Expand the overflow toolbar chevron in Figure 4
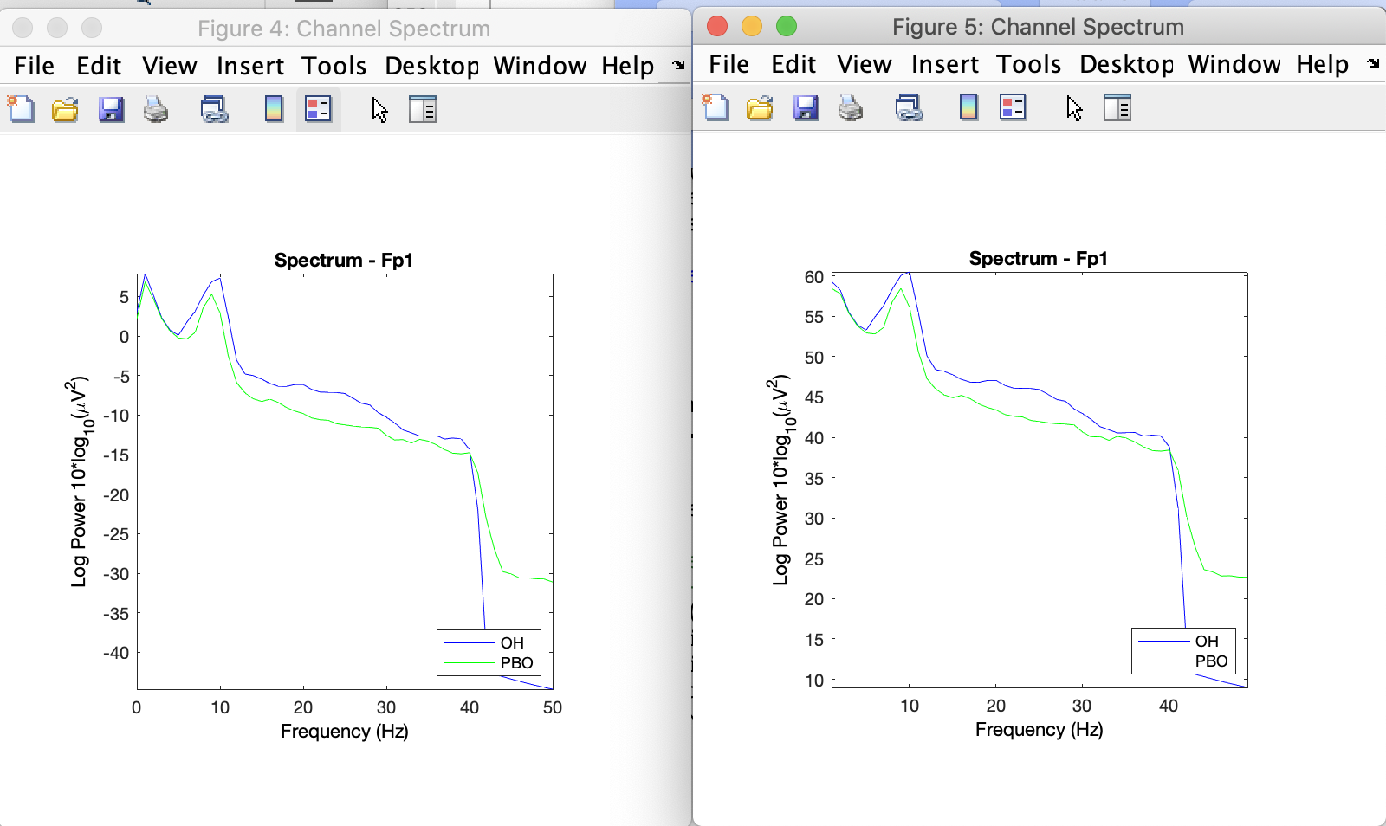This screenshot has width=1386, height=826. point(677,64)
